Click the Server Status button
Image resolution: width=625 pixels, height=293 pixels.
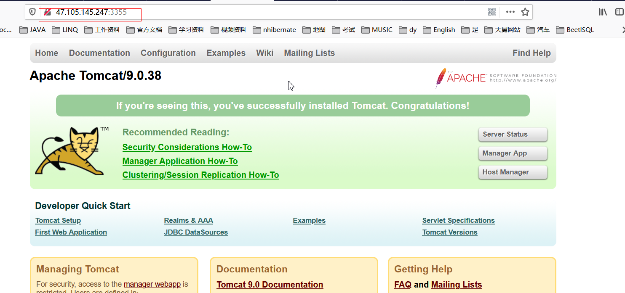pos(513,135)
